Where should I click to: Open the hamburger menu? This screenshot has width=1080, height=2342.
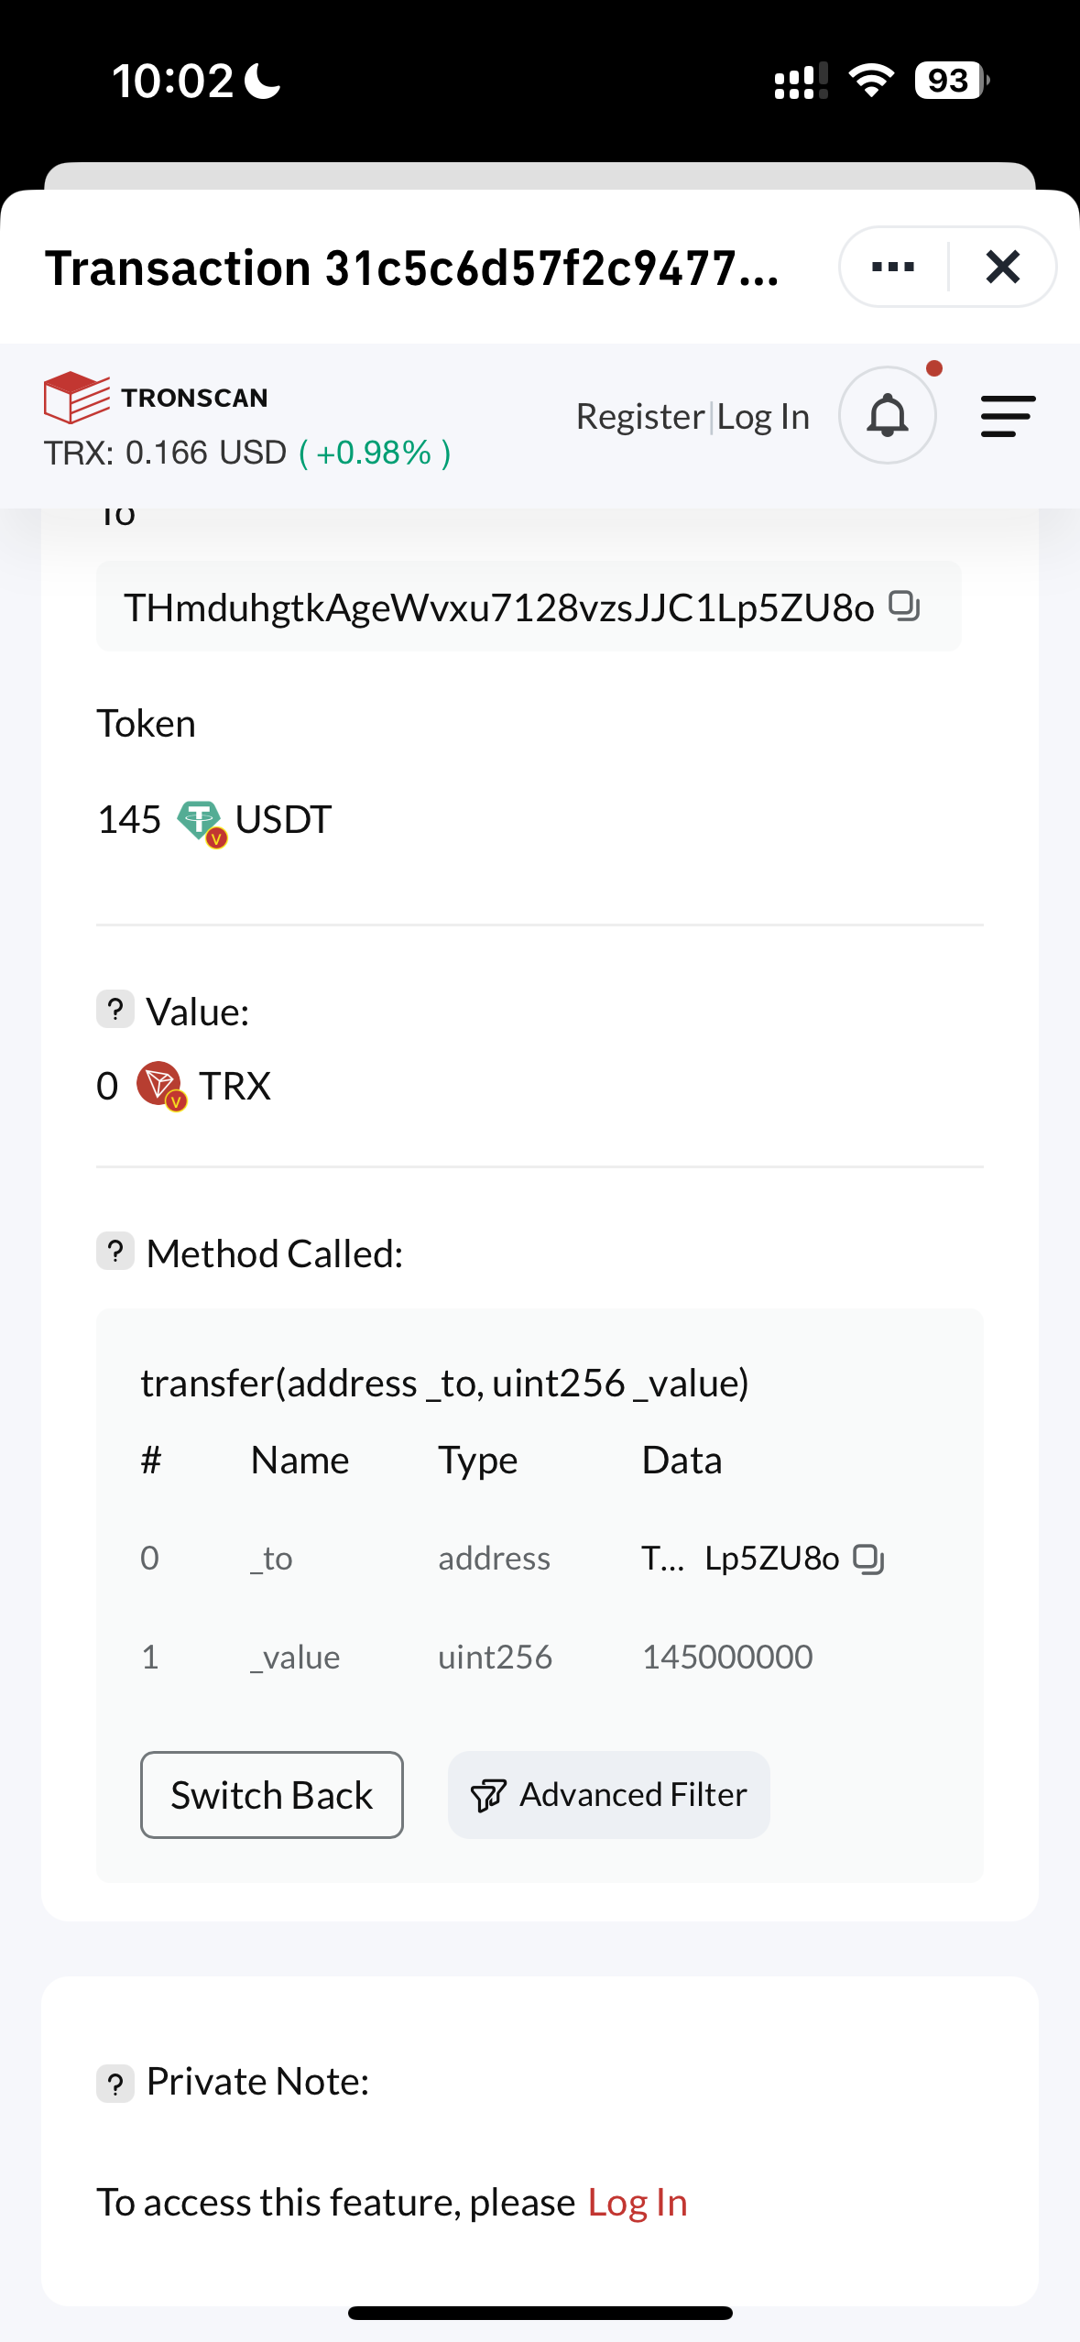(1008, 416)
